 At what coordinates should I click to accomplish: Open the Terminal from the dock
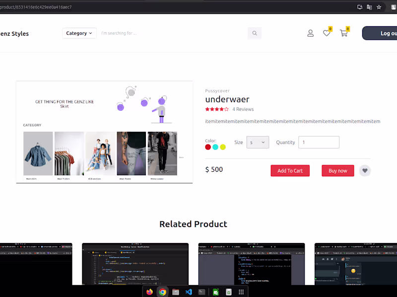pyautogui.click(x=202, y=292)
